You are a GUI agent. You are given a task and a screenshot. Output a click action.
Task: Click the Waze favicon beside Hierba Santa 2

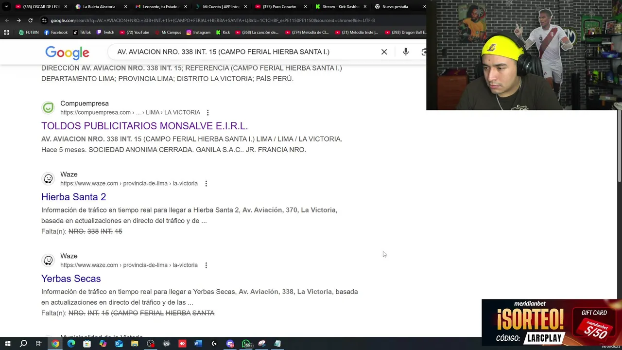(x=48, y=178)
